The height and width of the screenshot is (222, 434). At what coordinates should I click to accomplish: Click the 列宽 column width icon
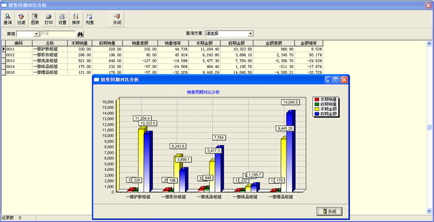click(90, 19)
